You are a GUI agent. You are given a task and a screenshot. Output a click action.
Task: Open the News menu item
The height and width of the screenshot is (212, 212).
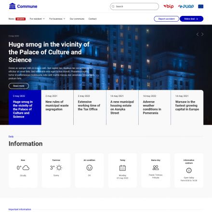pyautogui.click(x=12, y=19)
